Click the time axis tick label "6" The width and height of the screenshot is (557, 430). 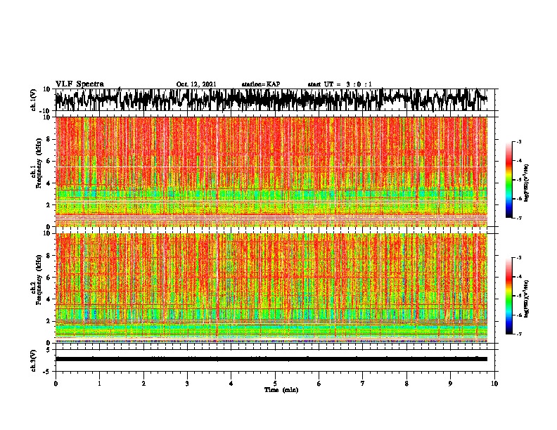[x=319, y=384]
